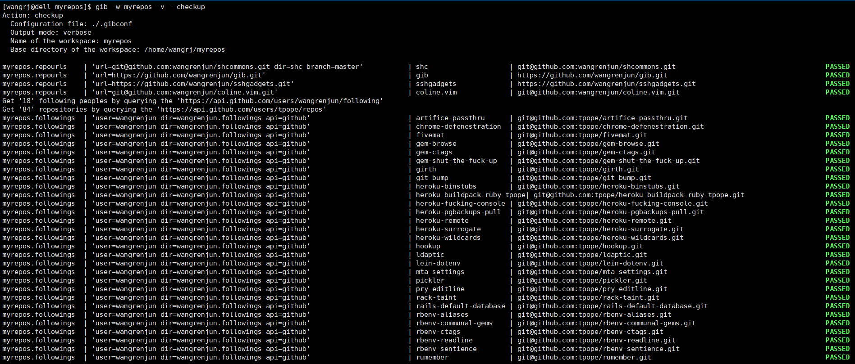Click 'https://github.com/wangrenjun/gib.git' in the right column

[592, 75]
